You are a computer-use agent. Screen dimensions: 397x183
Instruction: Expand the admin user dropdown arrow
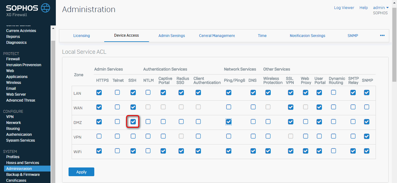coord(387,8)
